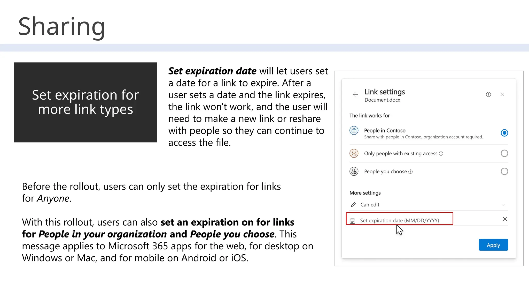Click the Set expiration date input field
This screenshot has height=298, width=529.
pos(399,219)
